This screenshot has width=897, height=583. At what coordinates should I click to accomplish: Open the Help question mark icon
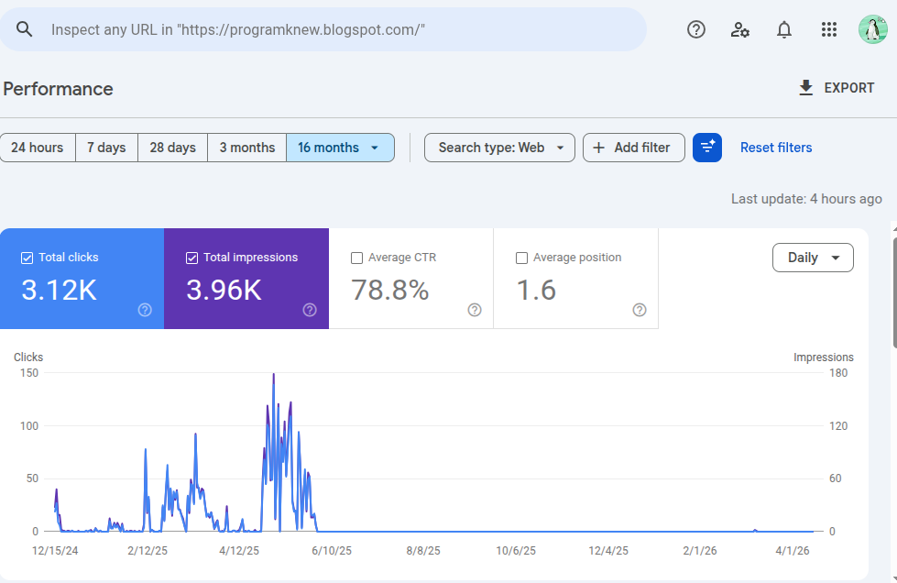point(696,29)
